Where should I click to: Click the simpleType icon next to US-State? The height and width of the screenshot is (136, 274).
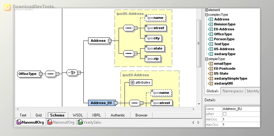(210, 74)
